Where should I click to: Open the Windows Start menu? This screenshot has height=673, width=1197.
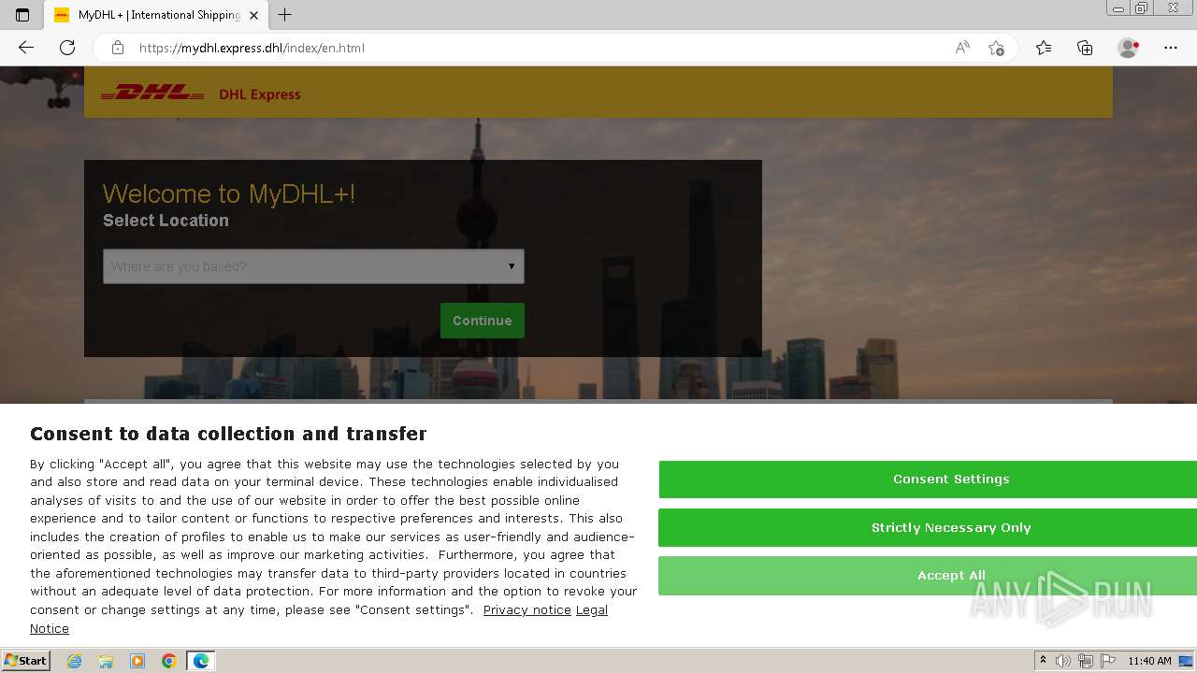point(25,661)
